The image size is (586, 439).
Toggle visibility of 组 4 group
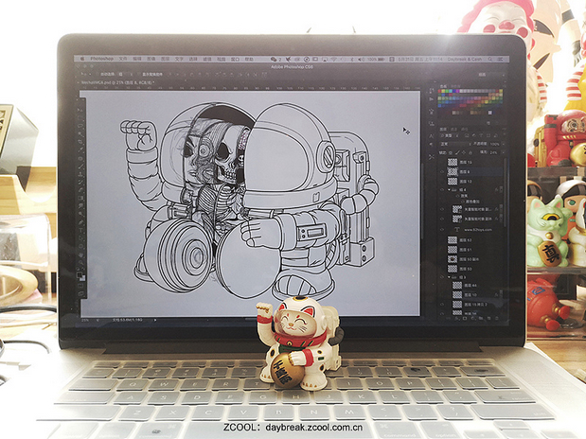tap(442, 190)
